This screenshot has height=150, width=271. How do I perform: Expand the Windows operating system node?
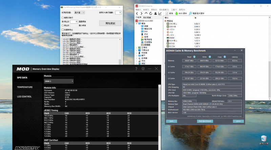137,51
